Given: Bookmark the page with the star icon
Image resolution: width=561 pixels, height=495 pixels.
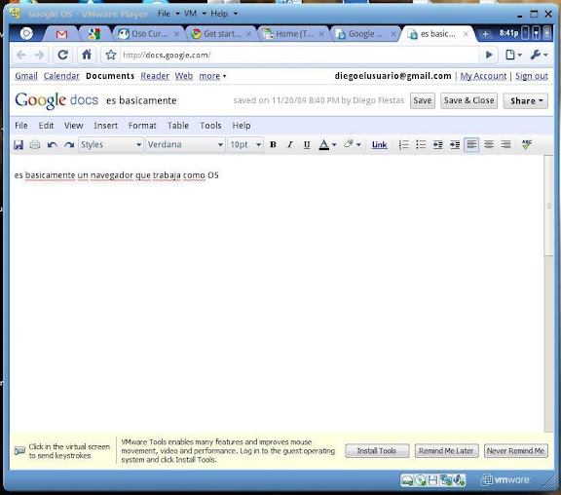Looking at the screenshot, I should [x=111, y=55].
